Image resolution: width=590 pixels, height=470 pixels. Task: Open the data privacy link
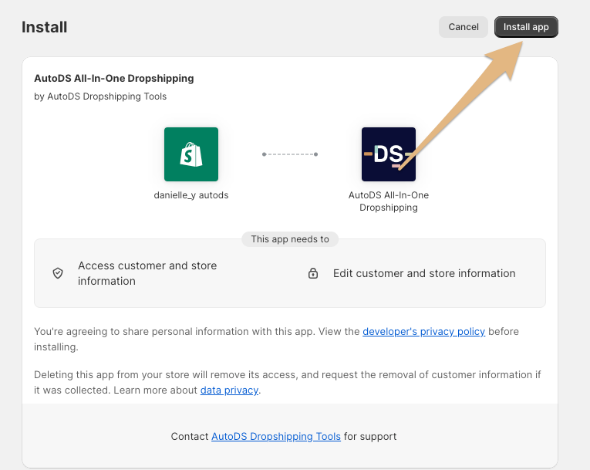tap(229, 391)
